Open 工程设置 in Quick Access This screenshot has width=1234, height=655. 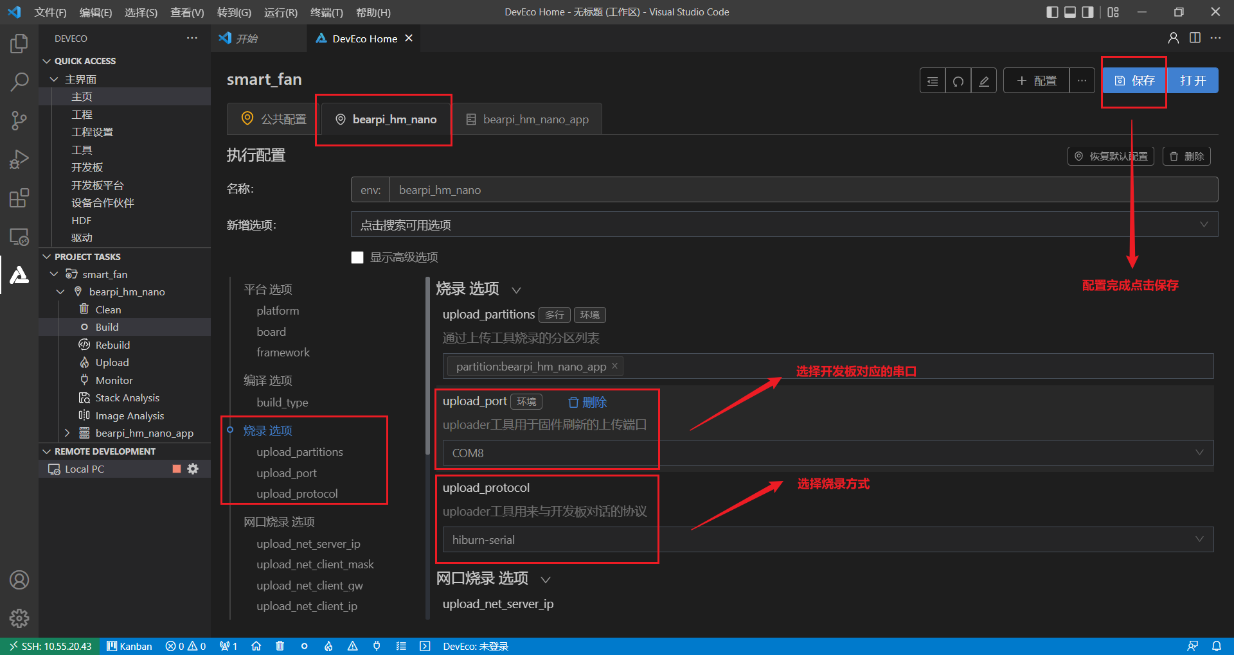click(x=92, y=132)
